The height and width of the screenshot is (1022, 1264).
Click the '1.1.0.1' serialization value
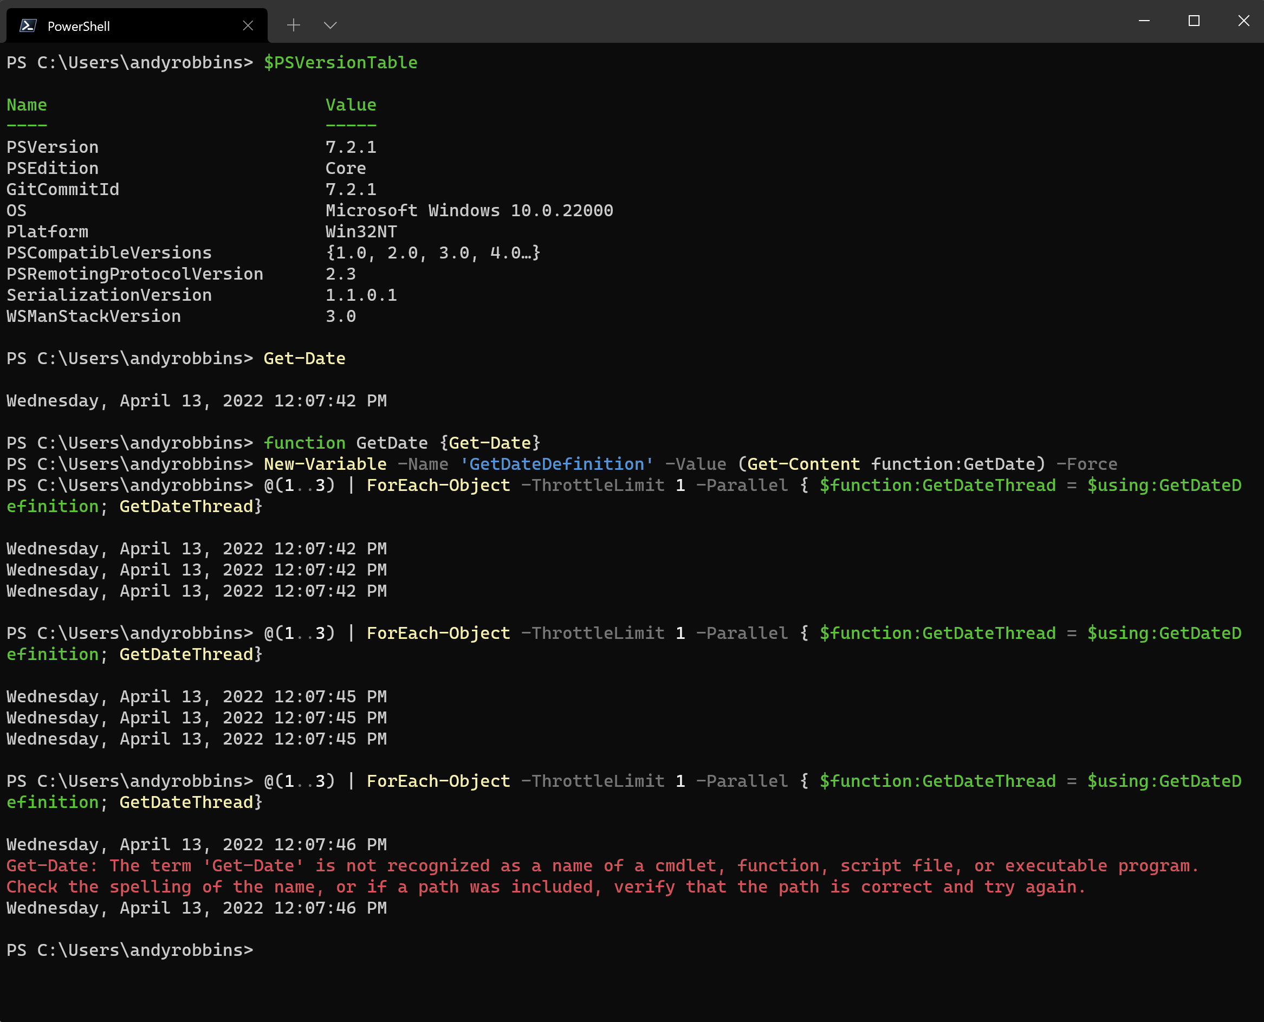[x=361, y=295]
